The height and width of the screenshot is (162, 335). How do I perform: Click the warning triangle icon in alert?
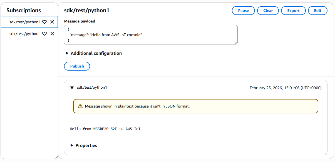pyautogui.click(x=80, y=106)
